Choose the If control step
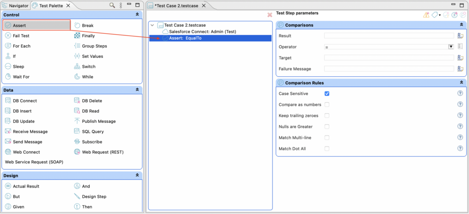Viewport: 469px width, 214px height. (11, 56)
